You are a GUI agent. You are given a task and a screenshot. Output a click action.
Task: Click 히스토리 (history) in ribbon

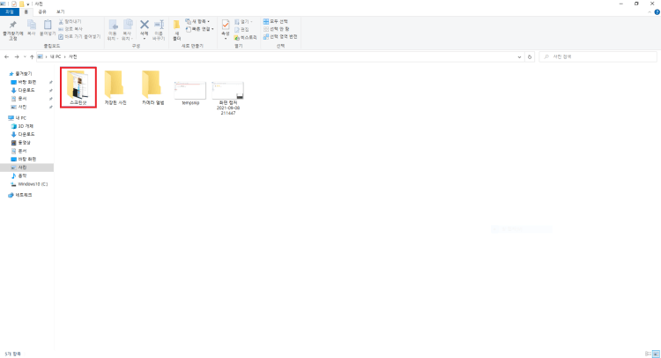[x=245, y=38]
